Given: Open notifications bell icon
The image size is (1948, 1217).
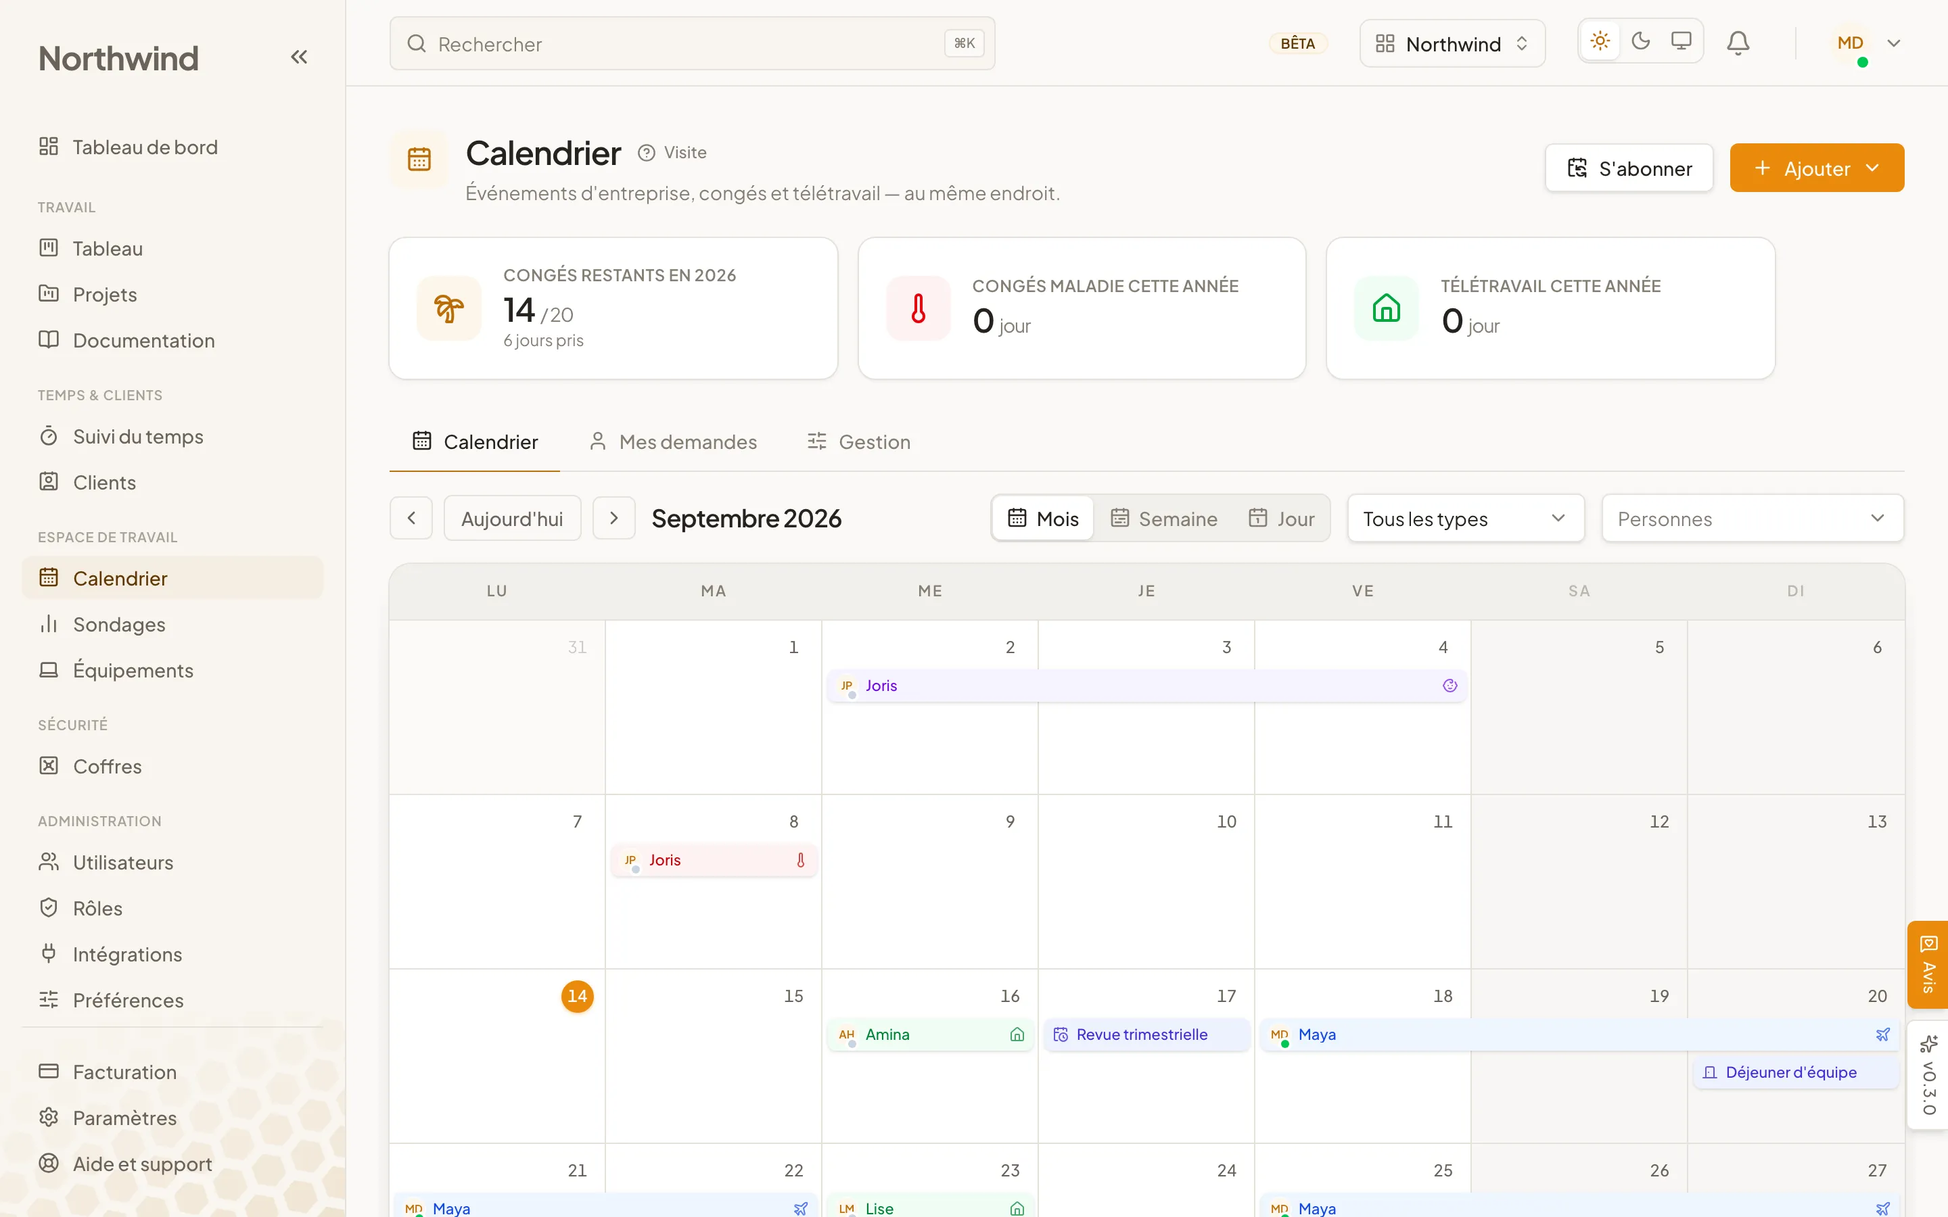Looking at the screenshot, I should 1738,43.
